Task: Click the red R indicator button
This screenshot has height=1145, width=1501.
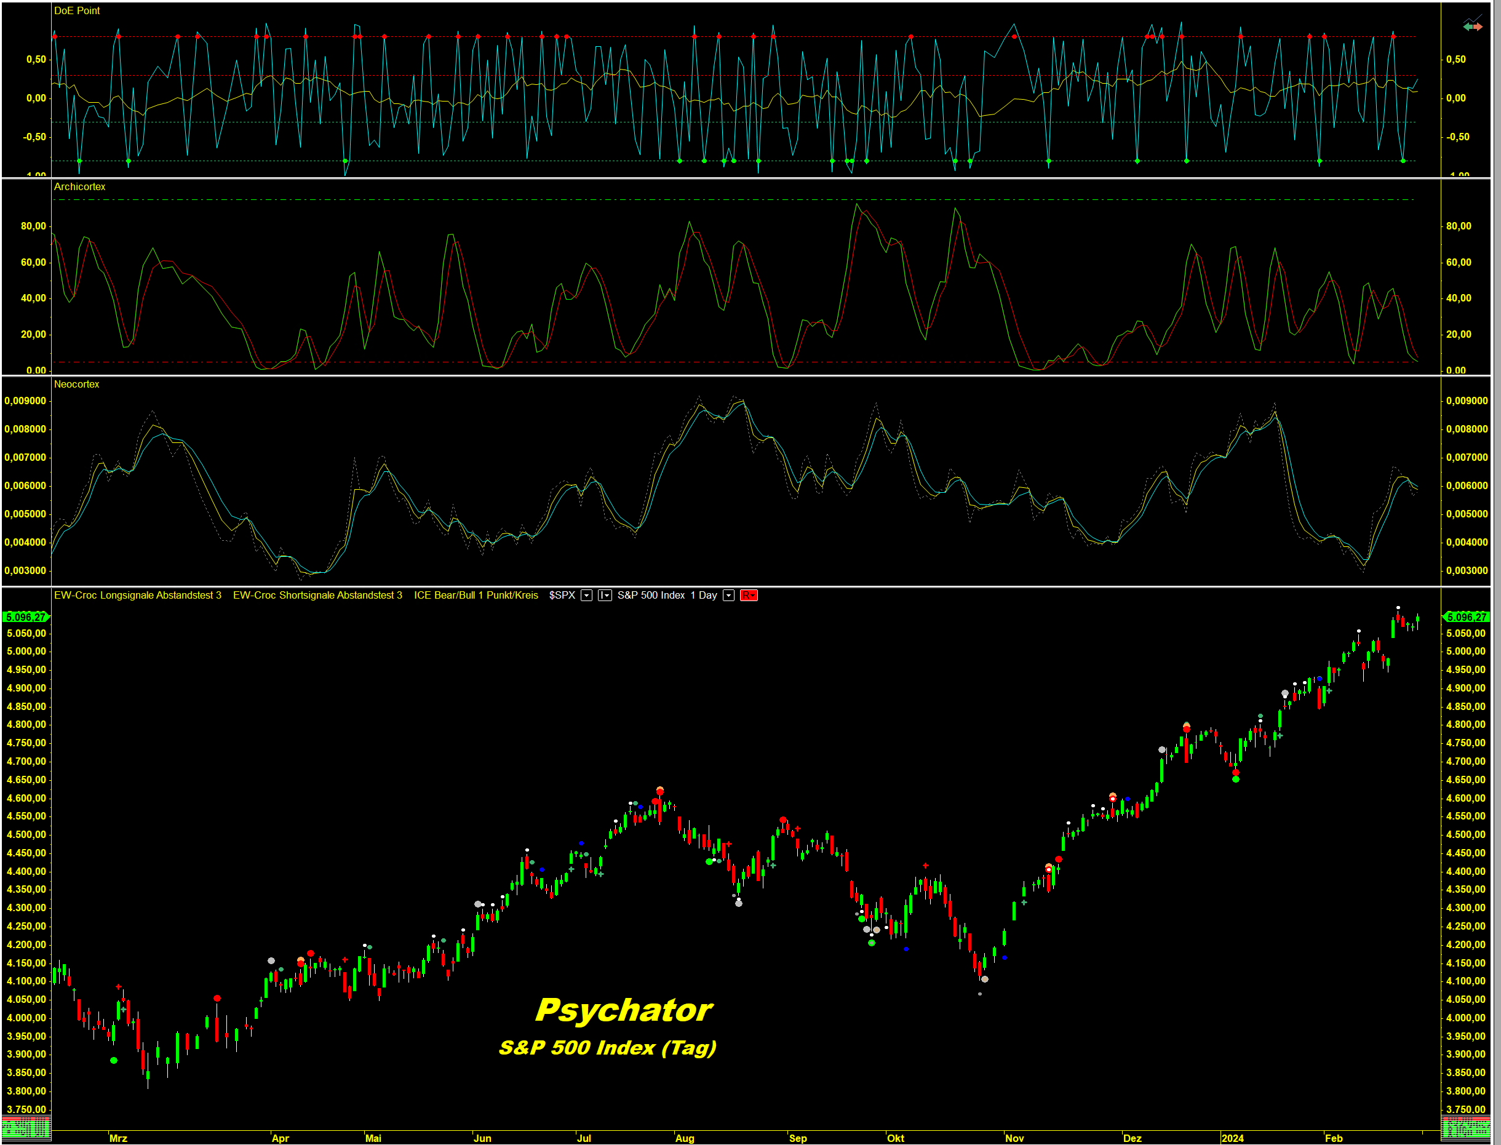Action: pyautogui.click(x=748, y=596)
